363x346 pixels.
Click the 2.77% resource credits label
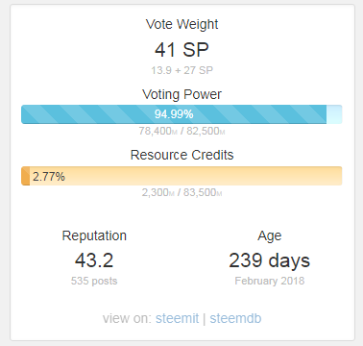(49, 177)
